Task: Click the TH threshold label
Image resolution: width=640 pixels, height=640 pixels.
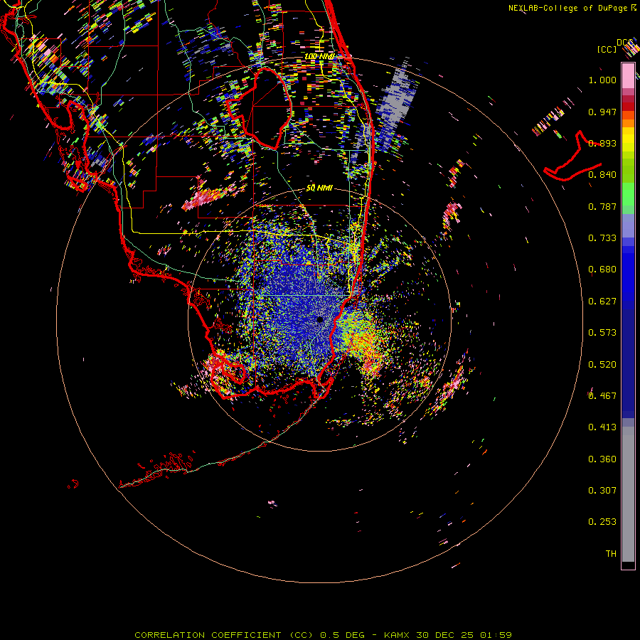Action: point(611,554)
